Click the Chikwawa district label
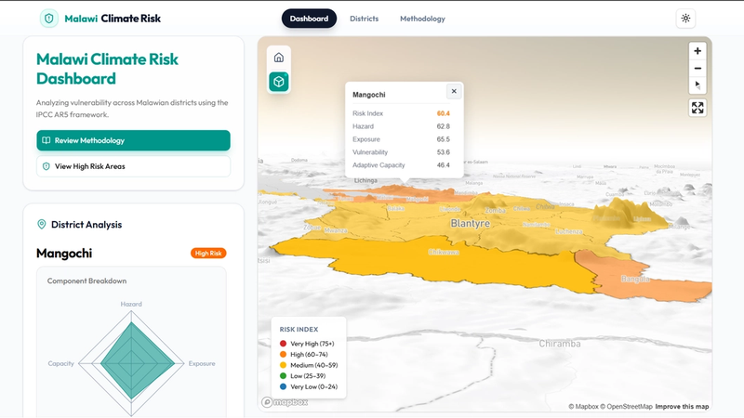The width and height of the screenshot is (744, 418). [444, 252]
